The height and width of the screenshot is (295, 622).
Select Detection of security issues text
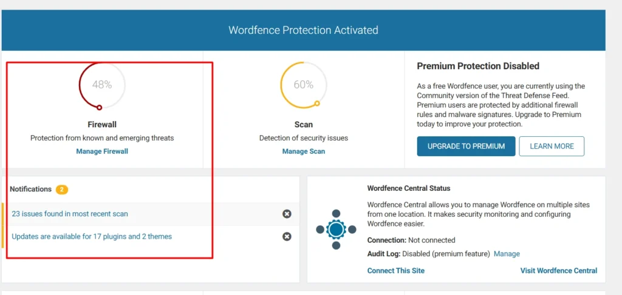coord(304,138)
